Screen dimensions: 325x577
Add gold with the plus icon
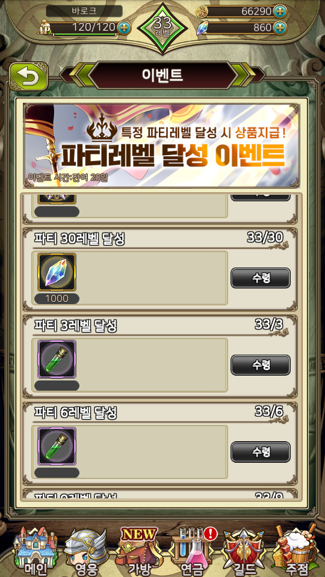click(x=280, y=11)
